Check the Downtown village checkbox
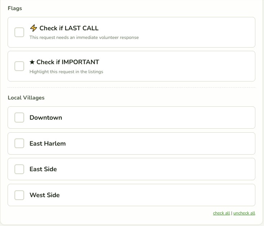The height and width of the screenshot is (226, 264). [19, 118]
